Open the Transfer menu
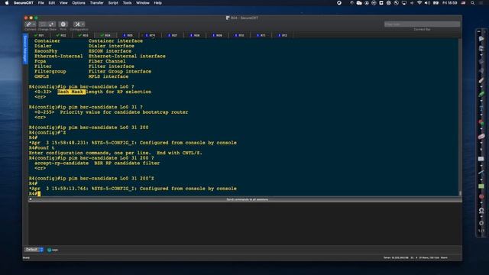489x275 pixels. [x=97, y=3]
